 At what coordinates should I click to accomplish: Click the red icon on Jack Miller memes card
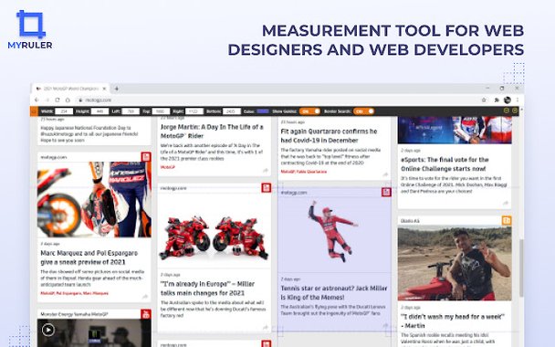(x=386, y=193)
